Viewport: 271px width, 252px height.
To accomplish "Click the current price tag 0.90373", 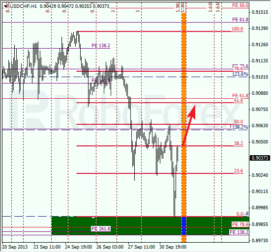I will pos(260,158).
